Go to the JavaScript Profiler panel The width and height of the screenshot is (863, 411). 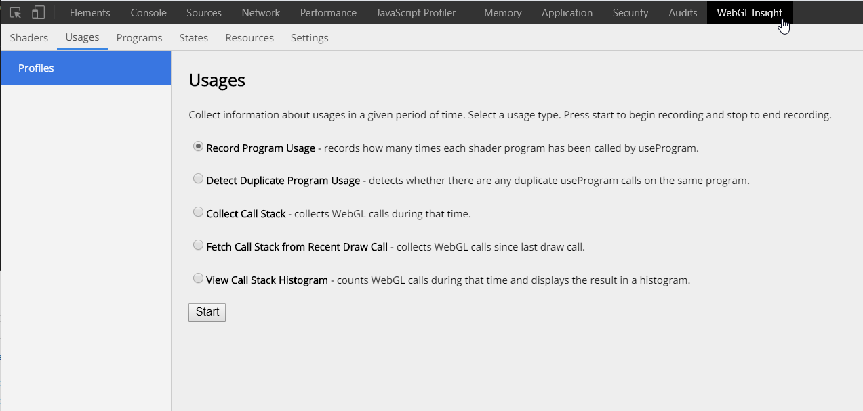[416, 13]
